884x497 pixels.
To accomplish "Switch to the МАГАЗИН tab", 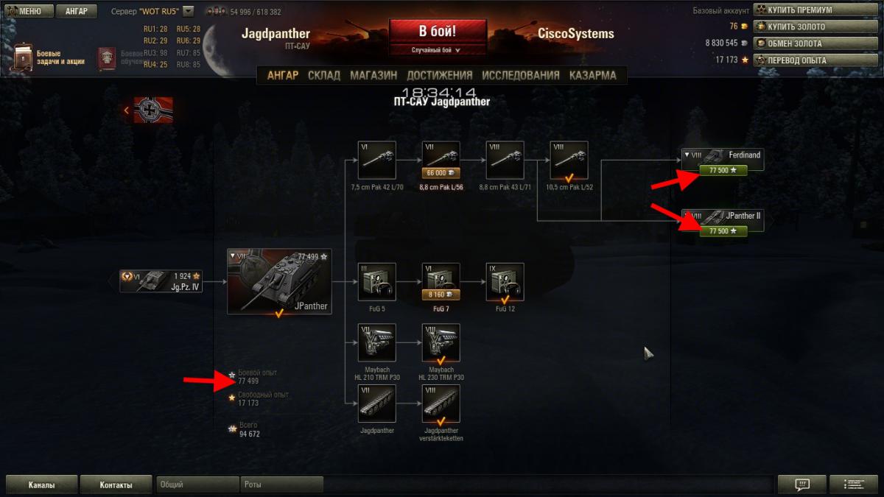I will (x=373, y=75).
